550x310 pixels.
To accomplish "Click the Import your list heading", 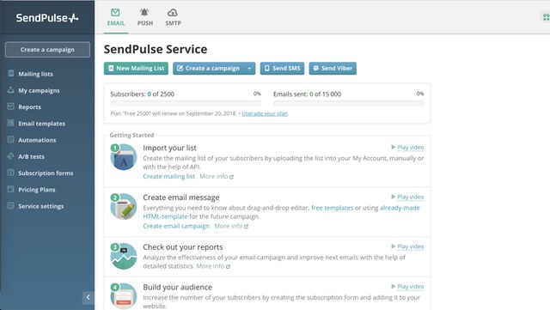I will tap(169, 148).
